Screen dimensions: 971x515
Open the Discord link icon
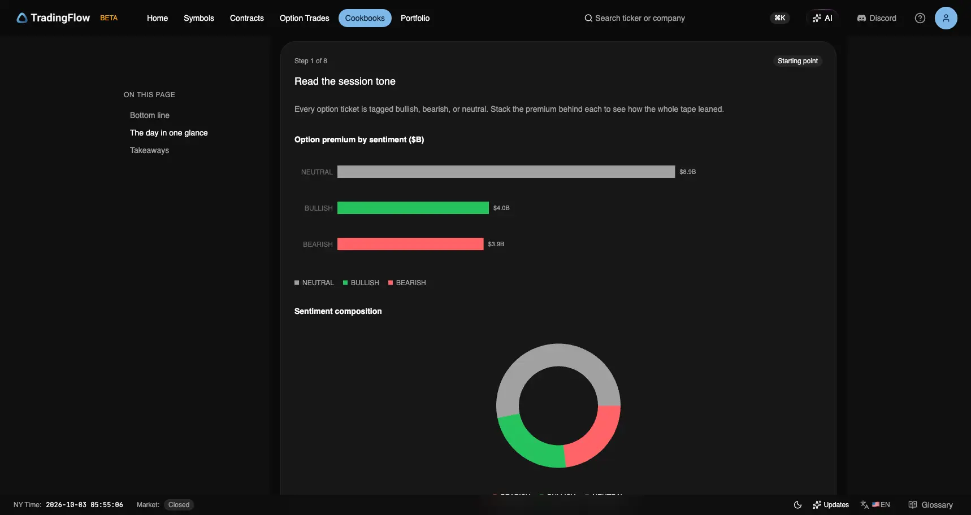(861, 18)
